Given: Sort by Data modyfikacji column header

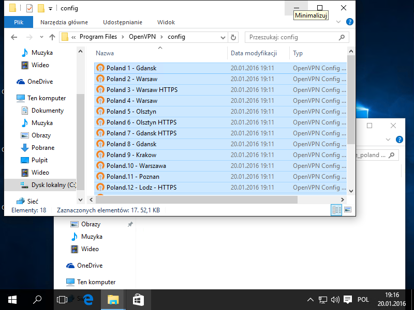Looking at the screenshot, I should tap(254, 53).
